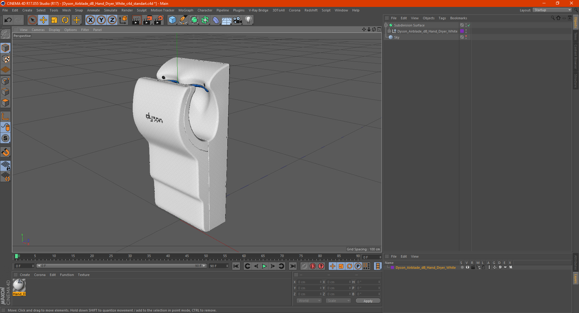
Task: Open the Simulate menu
Action: pos(111,10)
